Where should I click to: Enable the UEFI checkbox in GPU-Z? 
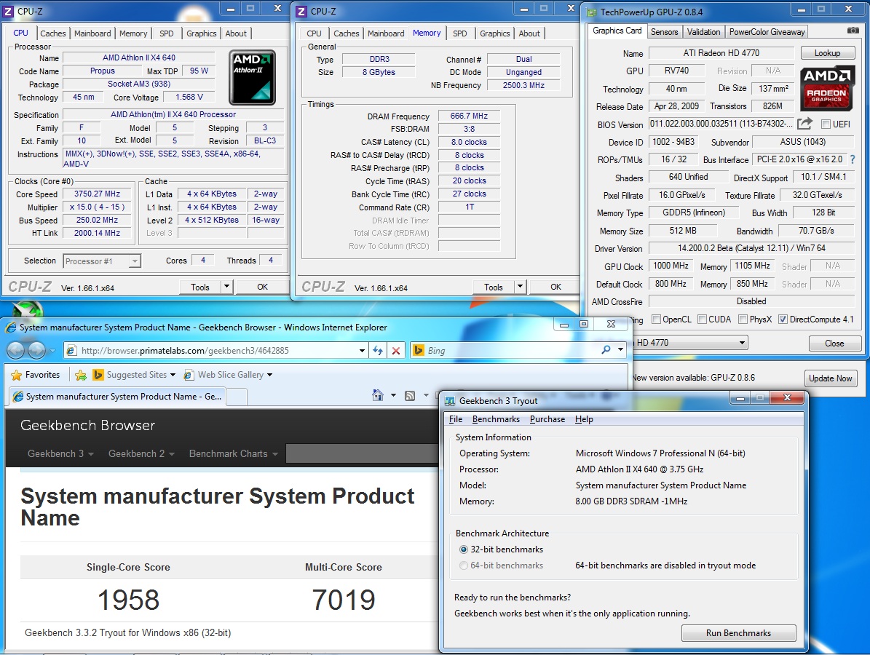pyautogui.click(x=826, y=124)
